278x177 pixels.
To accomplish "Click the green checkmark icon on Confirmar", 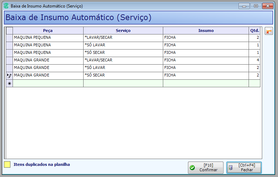I will (192, 168).
